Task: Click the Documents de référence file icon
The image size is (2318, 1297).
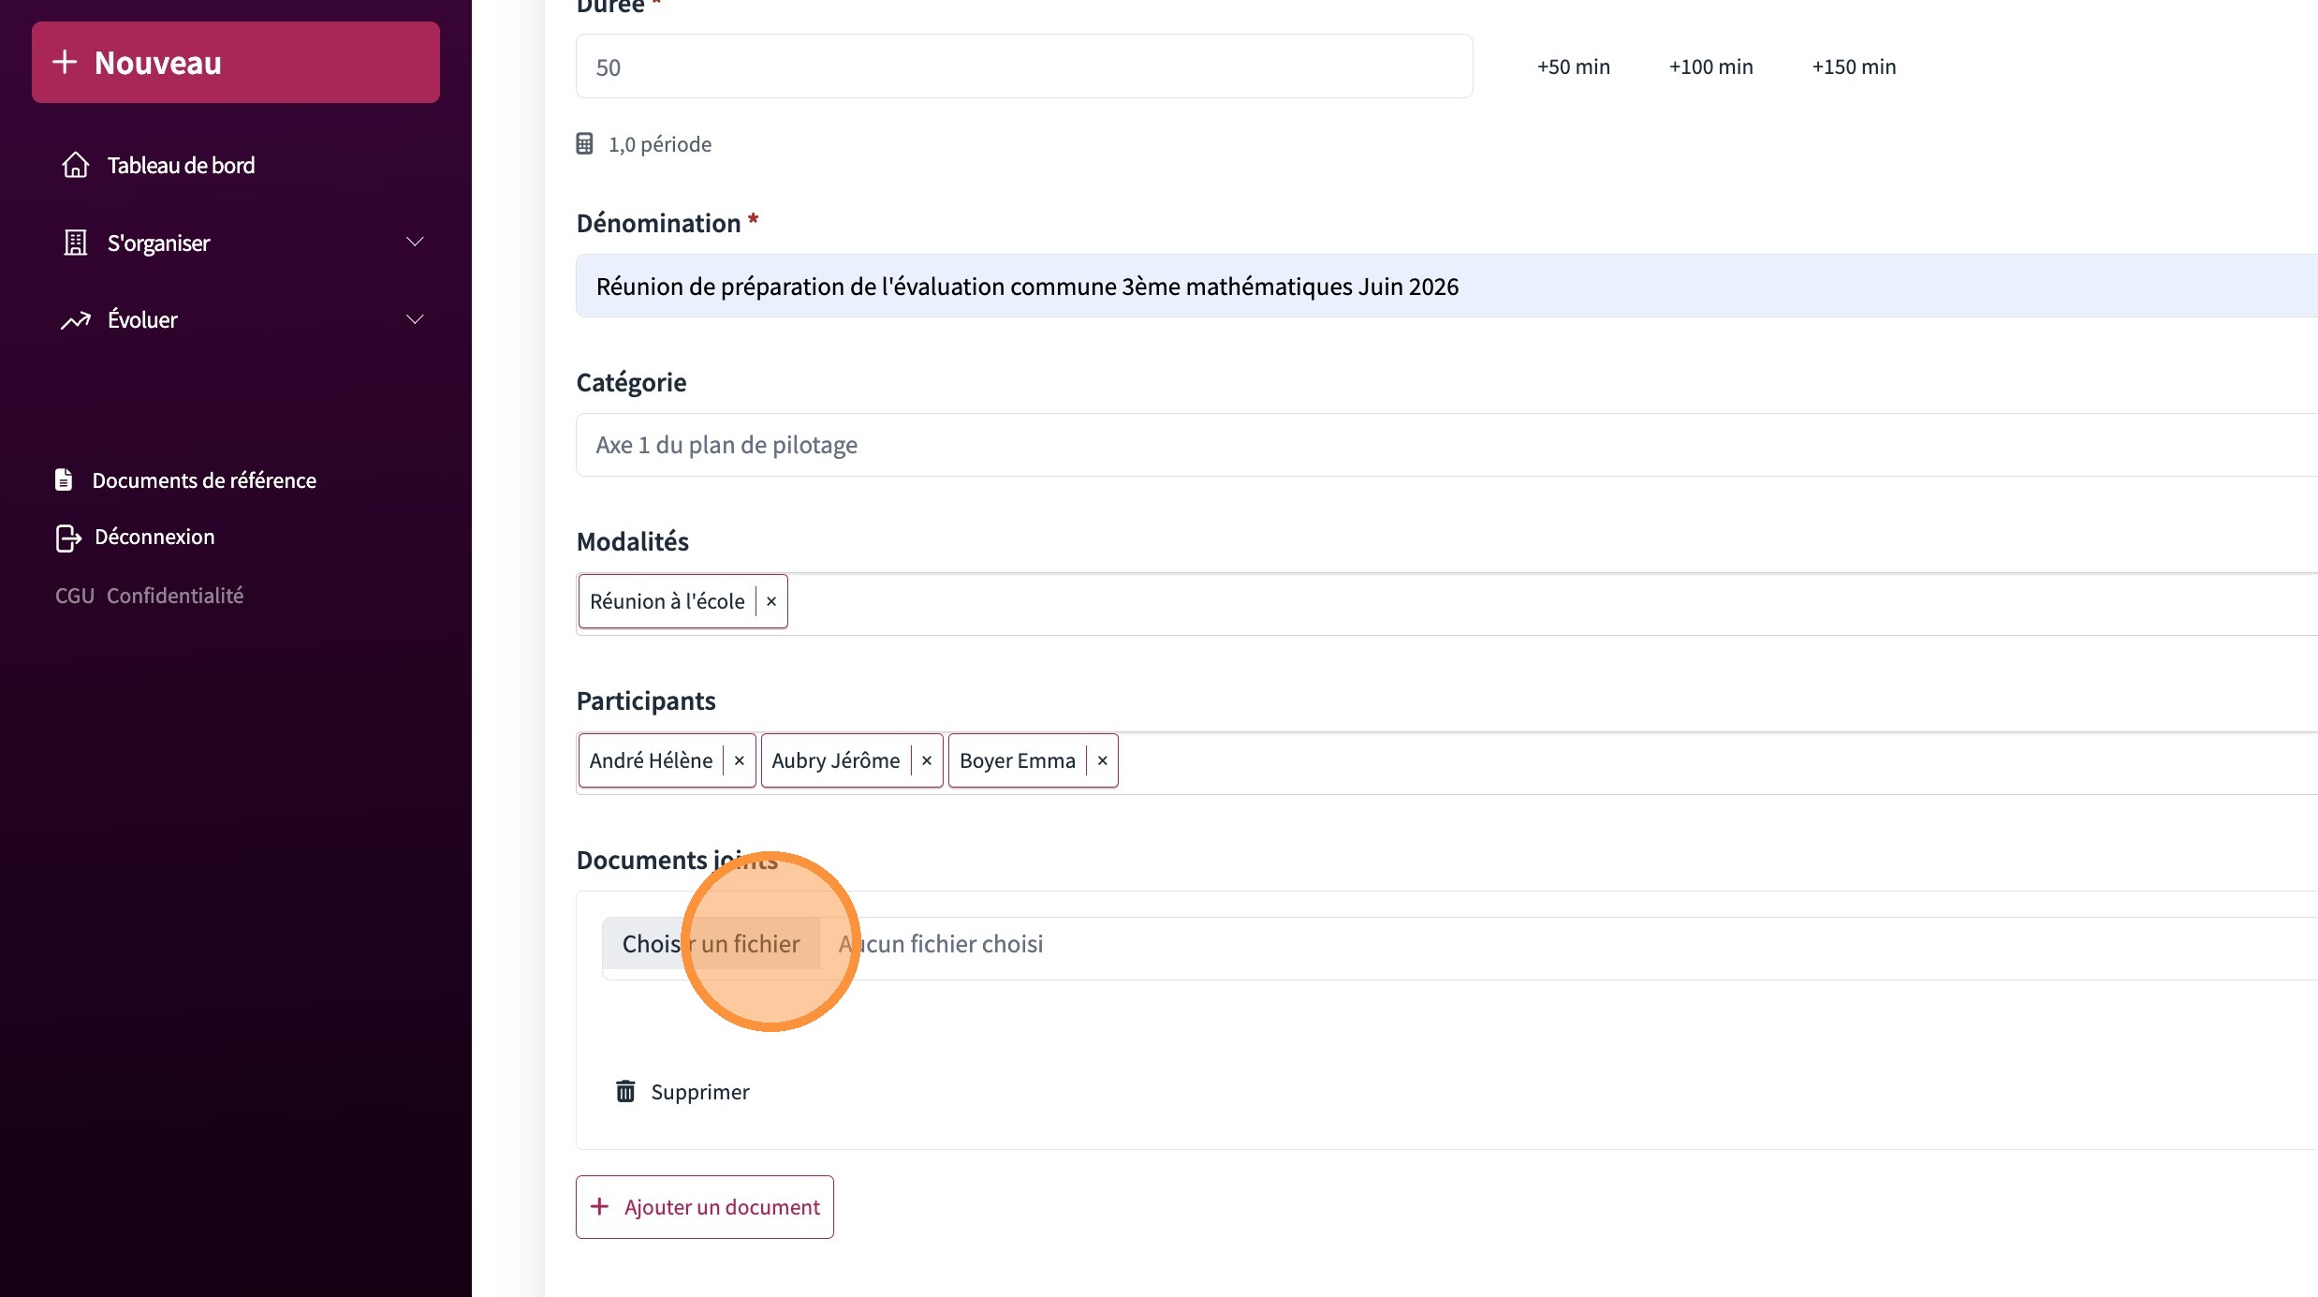Action: [x=64, y=479]
